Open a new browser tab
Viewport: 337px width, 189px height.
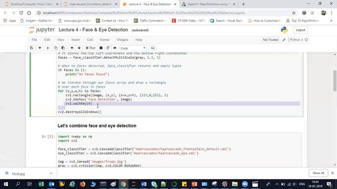coord(243,4)
